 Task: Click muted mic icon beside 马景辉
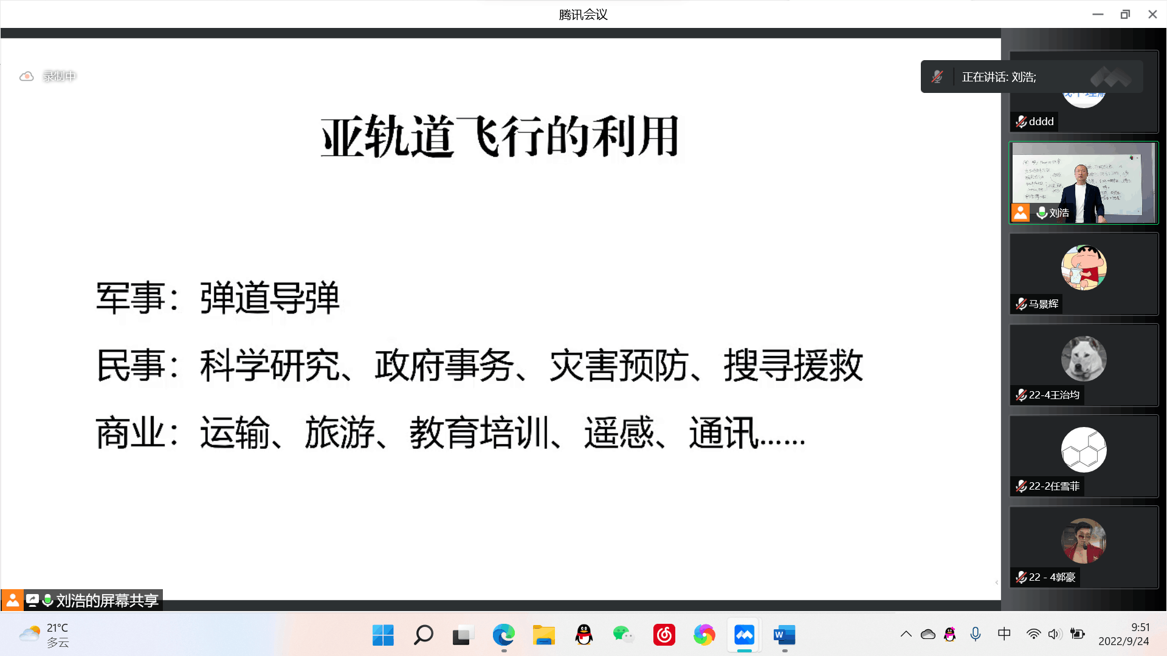coord(1021,304)
